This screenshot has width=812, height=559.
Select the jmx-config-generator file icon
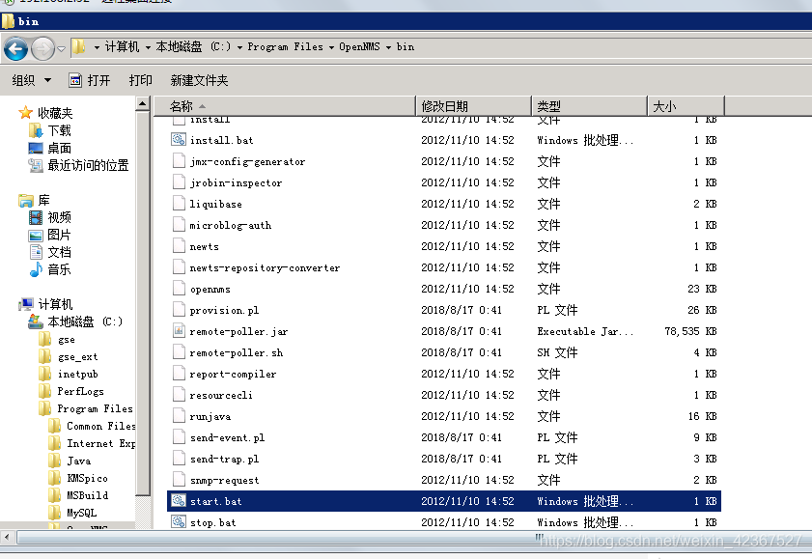179,161
